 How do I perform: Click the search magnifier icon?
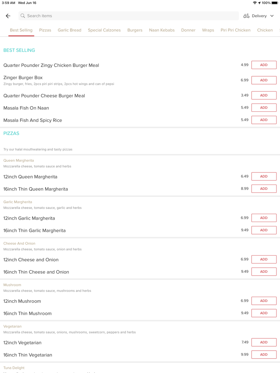(23, 16)
